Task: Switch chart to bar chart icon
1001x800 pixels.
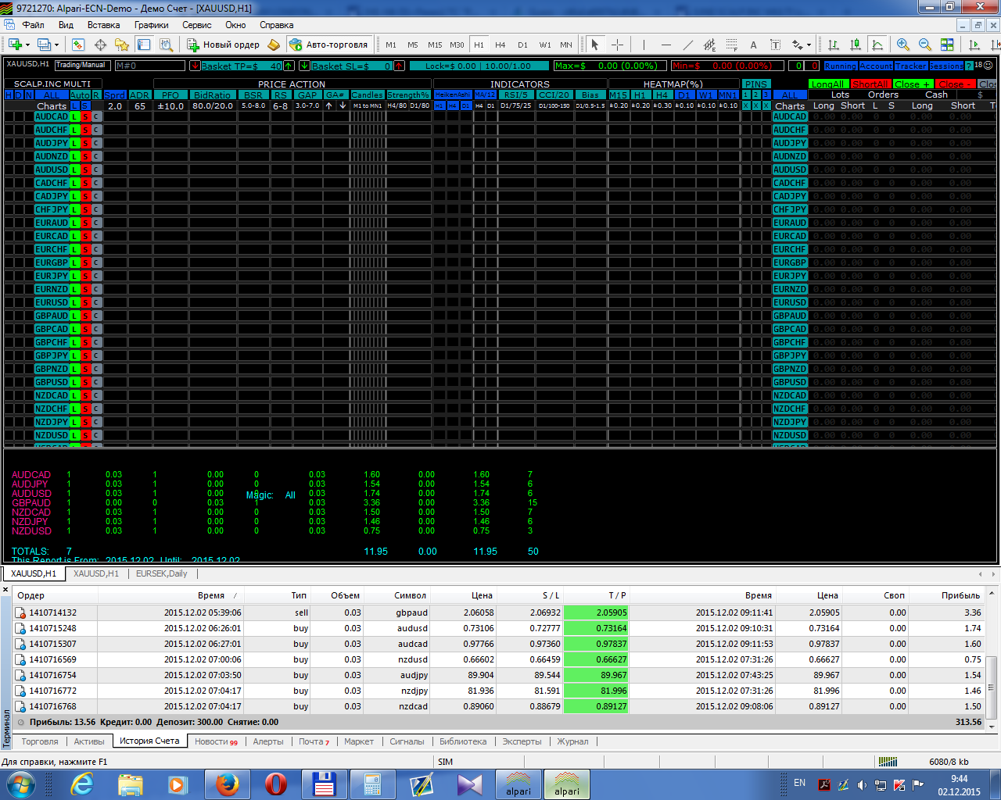Action: point(834,45)
